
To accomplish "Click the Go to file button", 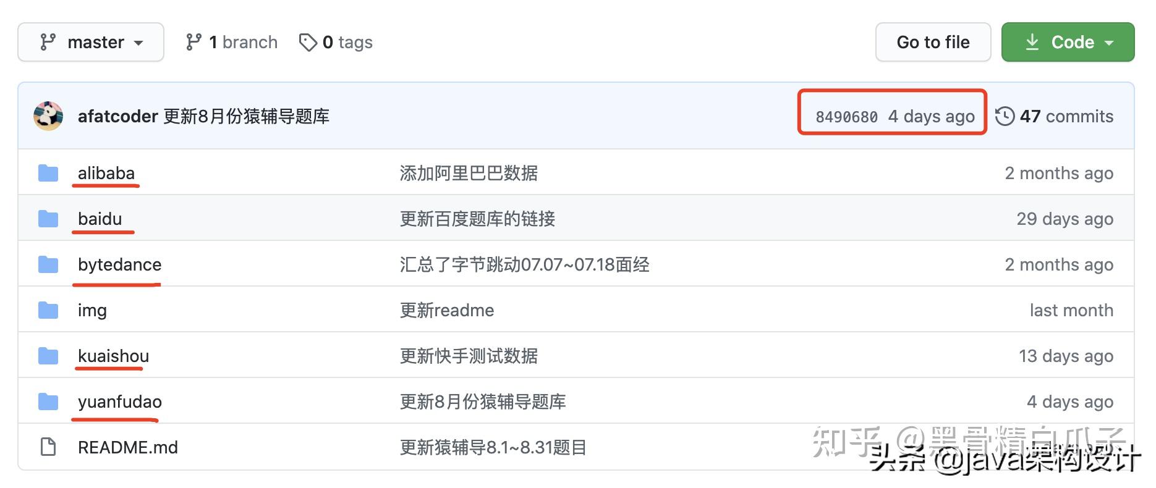I will [x=933, y=42].
